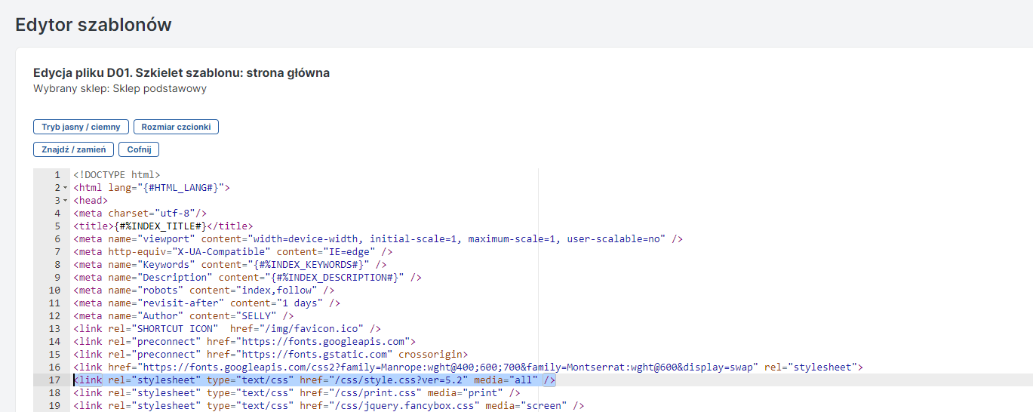
Task: Collapse the html tag fold arrow on line 2
Action: [x=66, y=188]
